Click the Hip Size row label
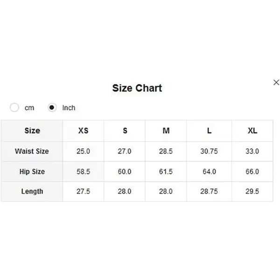This screenshot has height=280, width=280. [32, 172]
